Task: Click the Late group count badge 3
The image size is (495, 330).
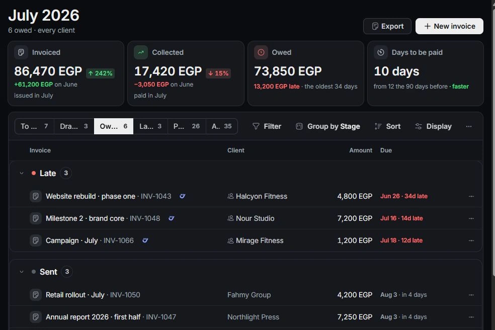Action: point(66,173)
